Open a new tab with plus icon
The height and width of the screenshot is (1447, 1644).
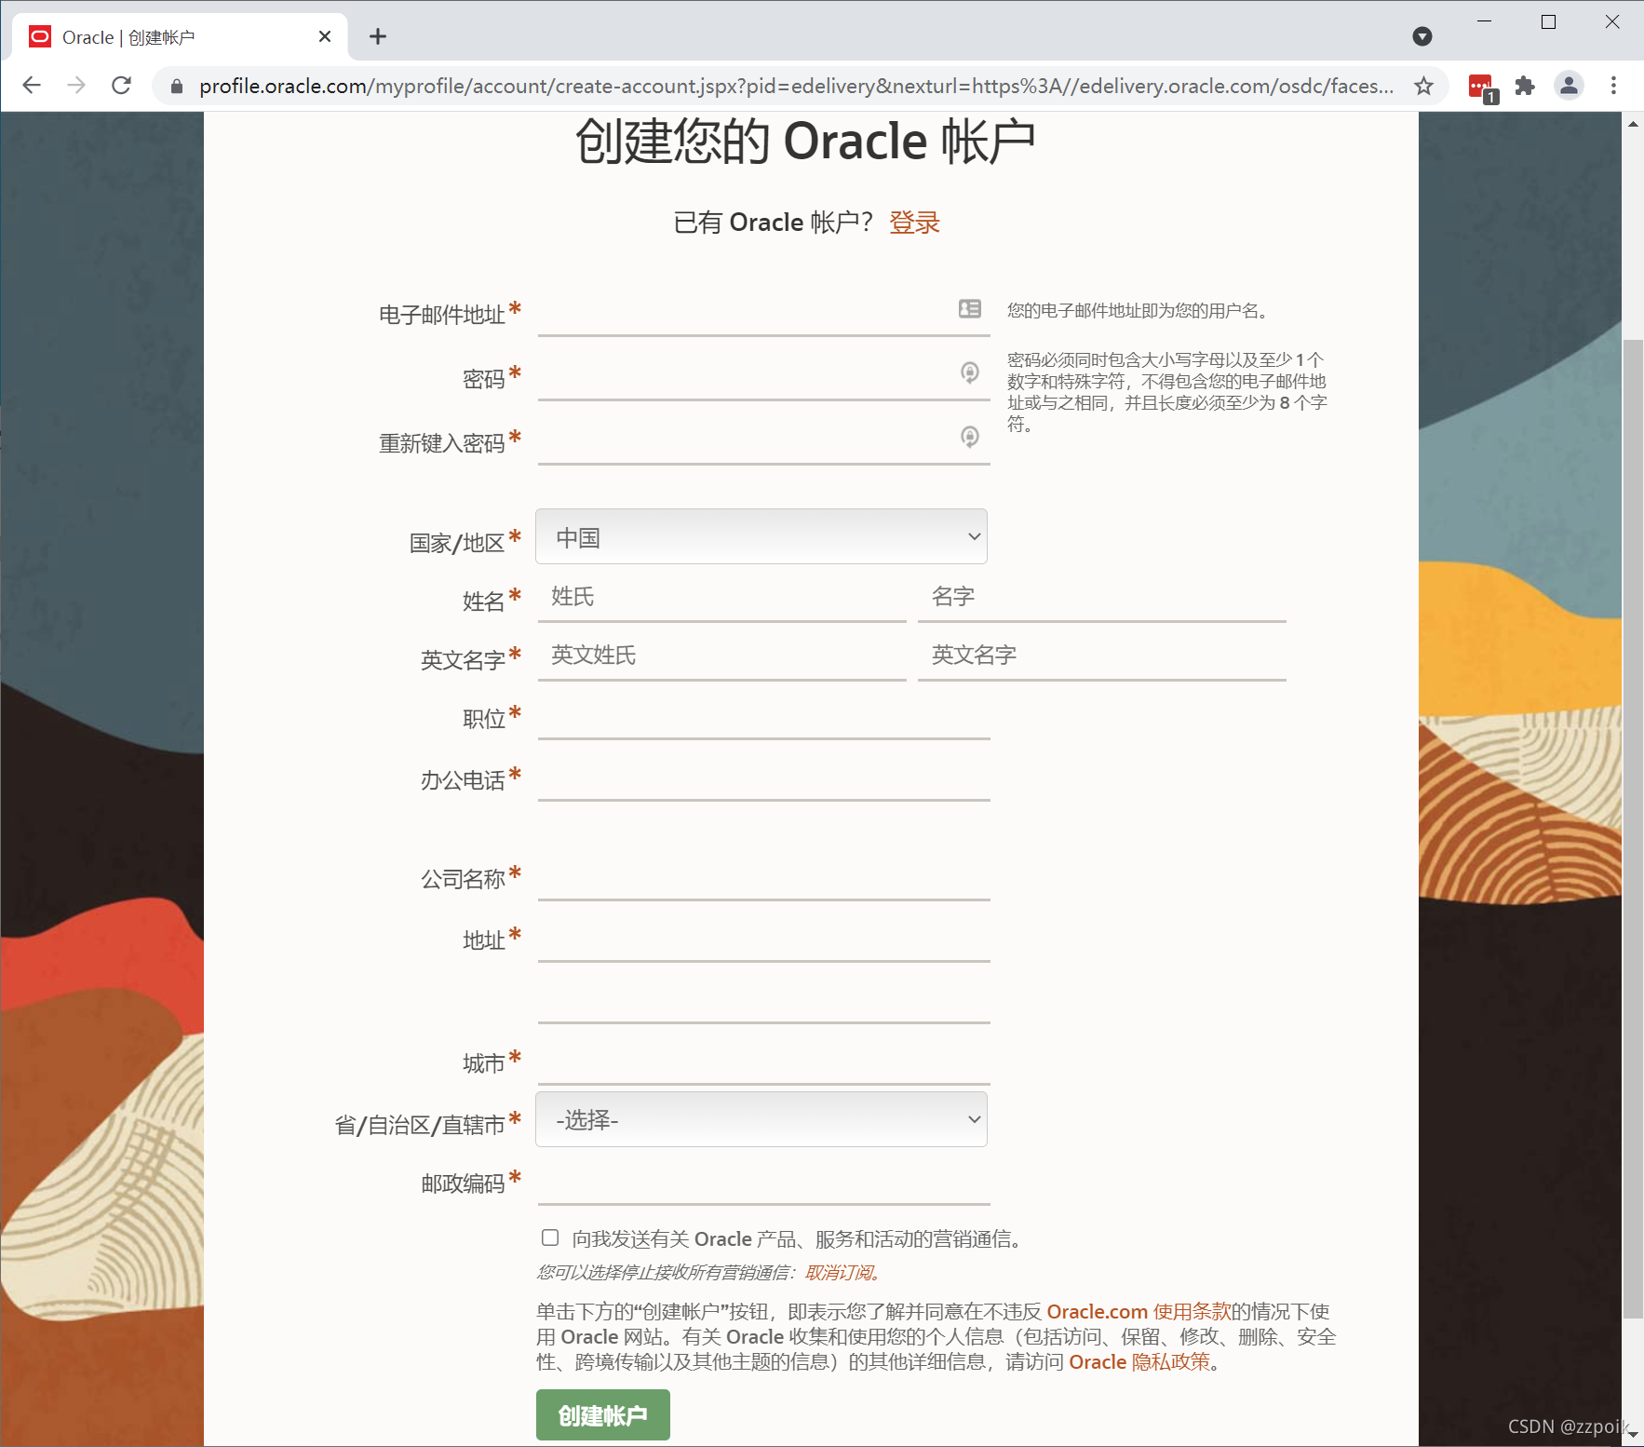377,36
